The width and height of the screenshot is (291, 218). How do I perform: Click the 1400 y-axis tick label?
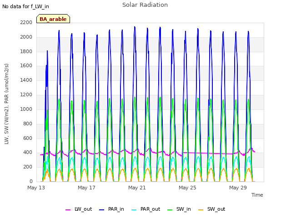point(26,80)
